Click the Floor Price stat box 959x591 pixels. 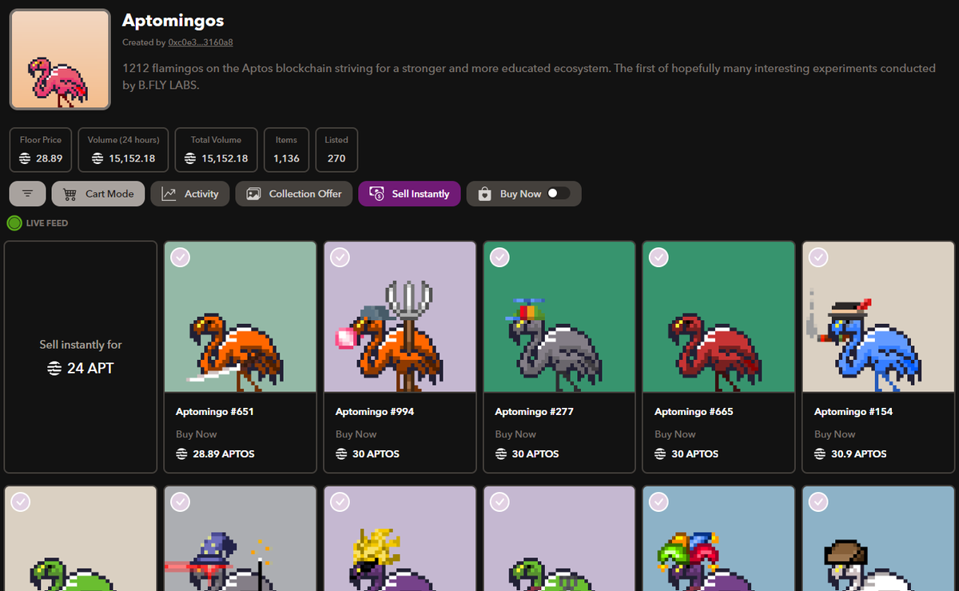click(41, 150)
